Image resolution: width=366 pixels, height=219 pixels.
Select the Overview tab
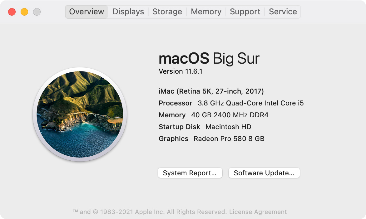tap(87, 12)
